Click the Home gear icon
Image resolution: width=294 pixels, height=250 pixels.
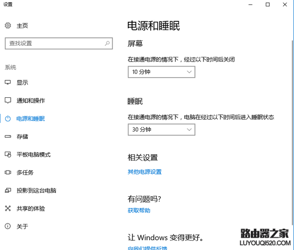tap(7, 26)
